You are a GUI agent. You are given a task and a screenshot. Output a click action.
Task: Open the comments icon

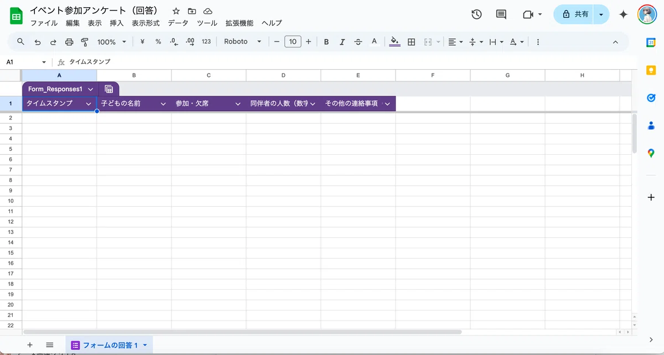(x=501, y=14)
